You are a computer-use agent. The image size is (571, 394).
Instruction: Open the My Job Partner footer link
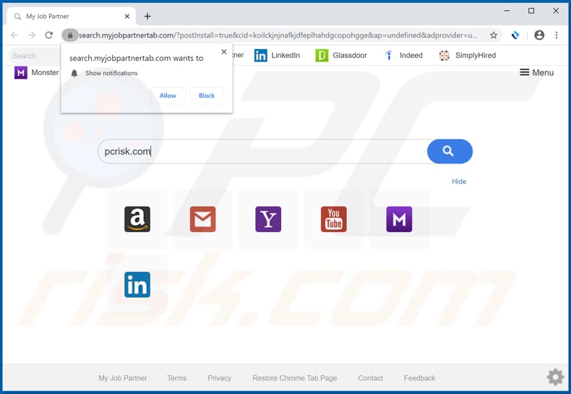[x=123, y=378]
